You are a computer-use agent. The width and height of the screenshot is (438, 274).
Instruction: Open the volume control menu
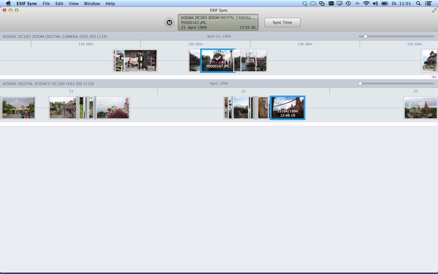375,3
